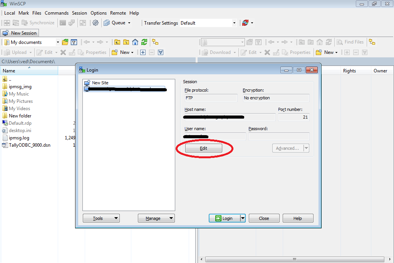Click local panel Properties button
394x263 pixels.
click(92, 52)
